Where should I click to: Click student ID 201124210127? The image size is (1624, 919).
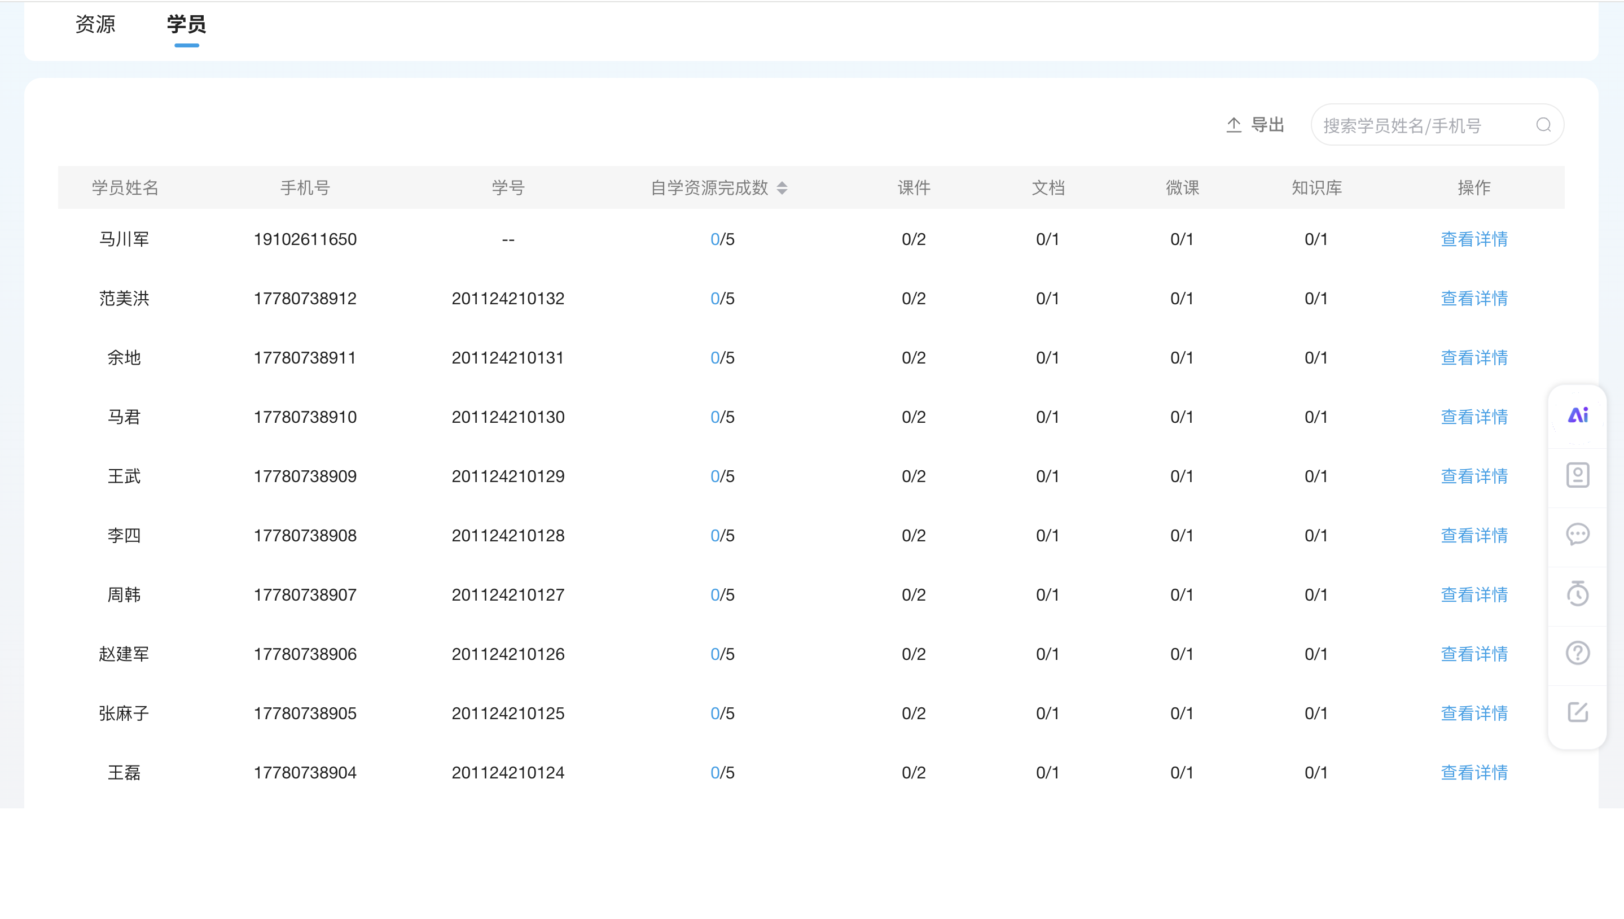pyautogui.click(x=508, y=595)
